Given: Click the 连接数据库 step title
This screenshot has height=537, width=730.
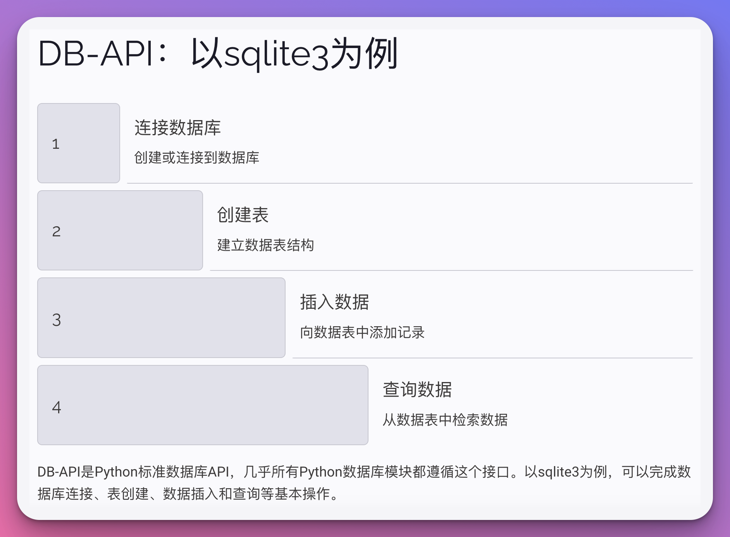Looking at the screenshot, I should pos(178,128).
